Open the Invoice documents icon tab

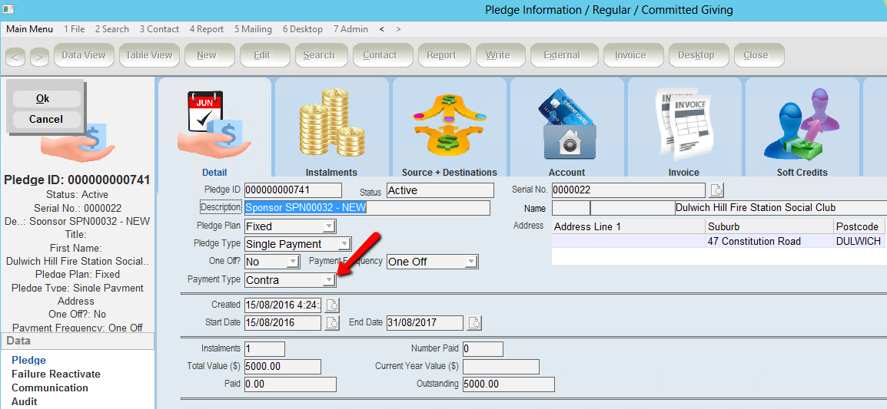coord(683,127)
